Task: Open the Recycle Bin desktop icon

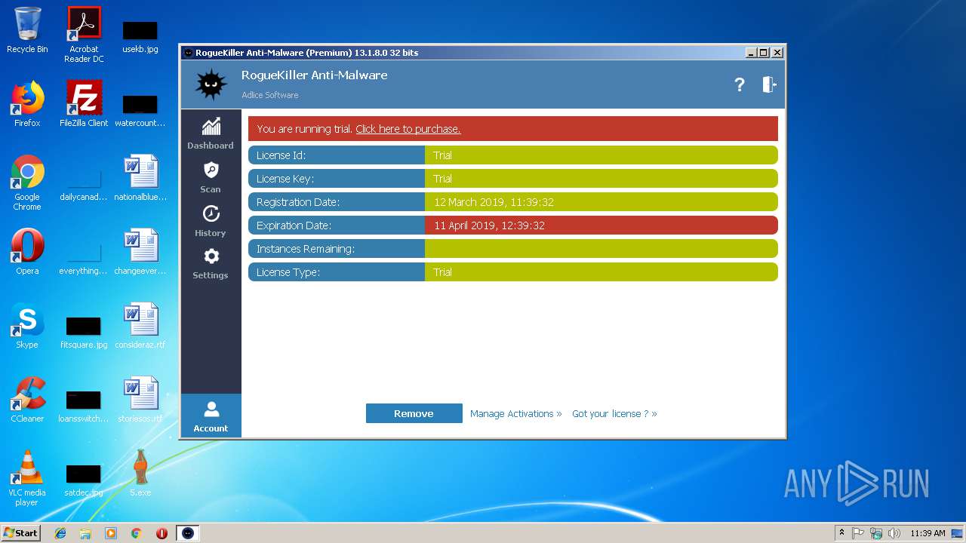Action: 27,30
